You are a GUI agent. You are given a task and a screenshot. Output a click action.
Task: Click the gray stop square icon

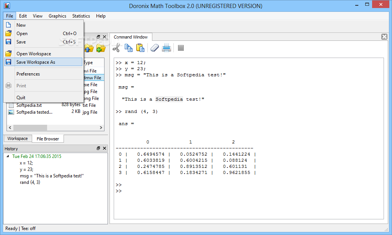point(181,48)
